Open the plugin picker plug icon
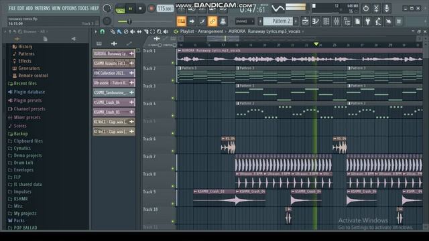This screenshot has width=429, height=241. pyautogui.click(x=368, y=21)
